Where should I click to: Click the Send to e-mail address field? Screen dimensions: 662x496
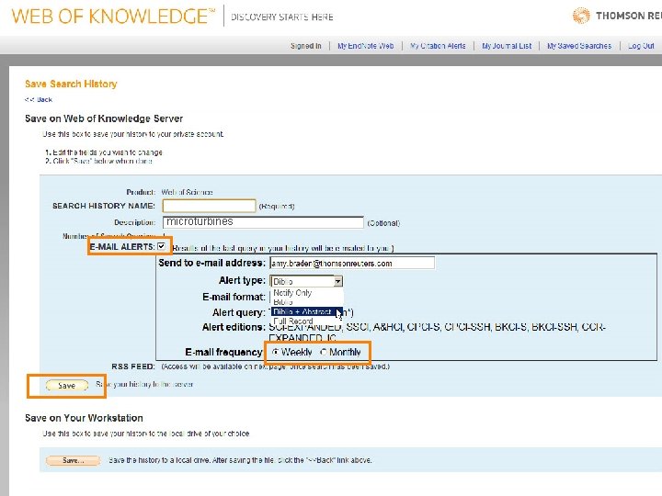(352, 264)
